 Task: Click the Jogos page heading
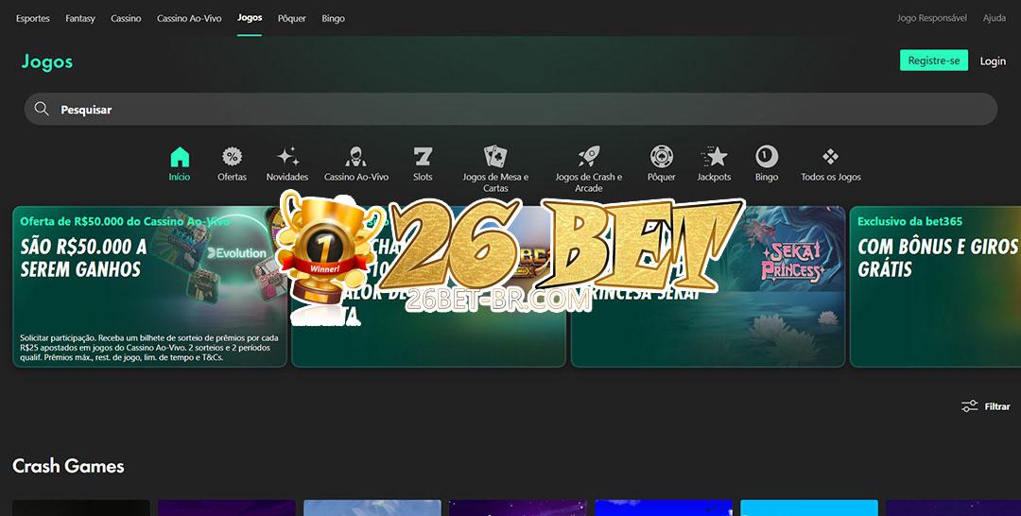[x=47, y=61]
